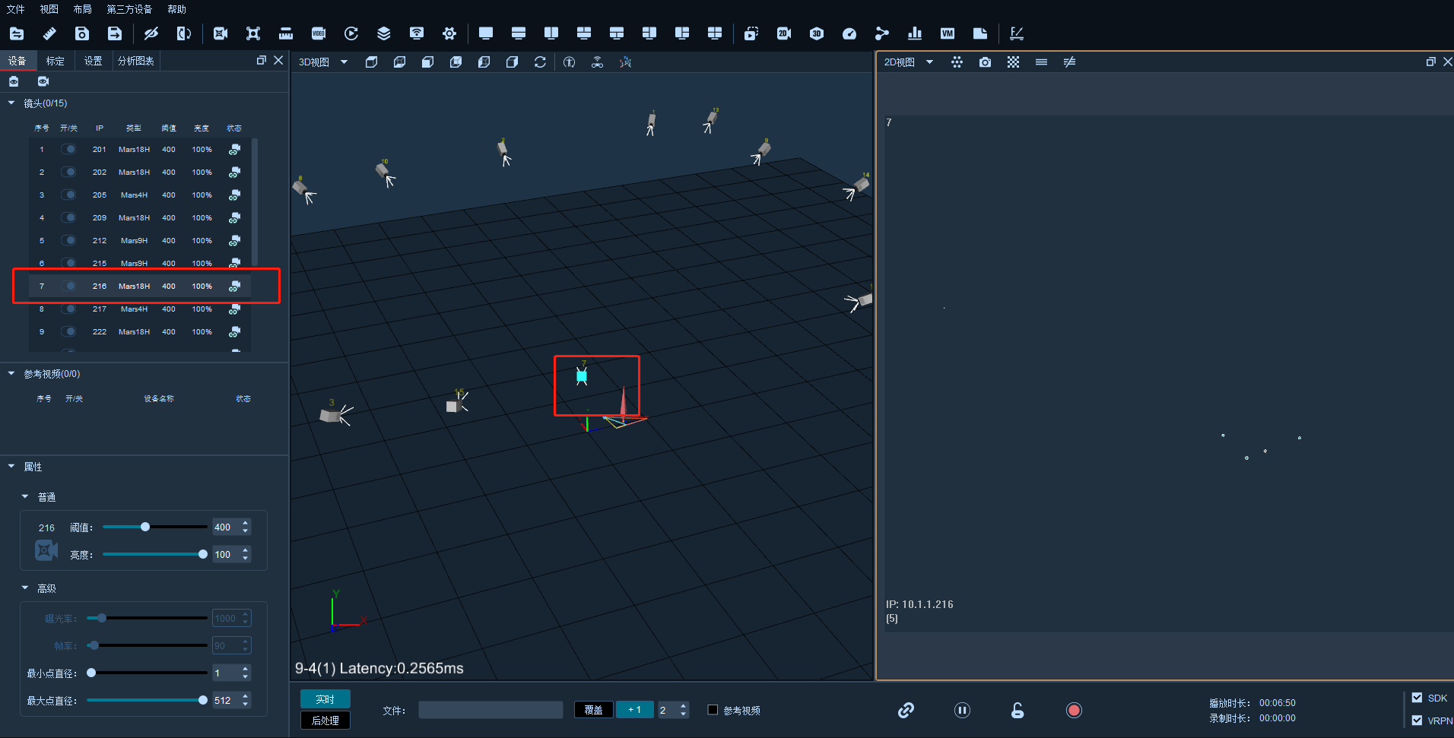1454x738 pixels.
Task: Toggle the on/off switch for camera 1
Action: click(x=69, y=149)
